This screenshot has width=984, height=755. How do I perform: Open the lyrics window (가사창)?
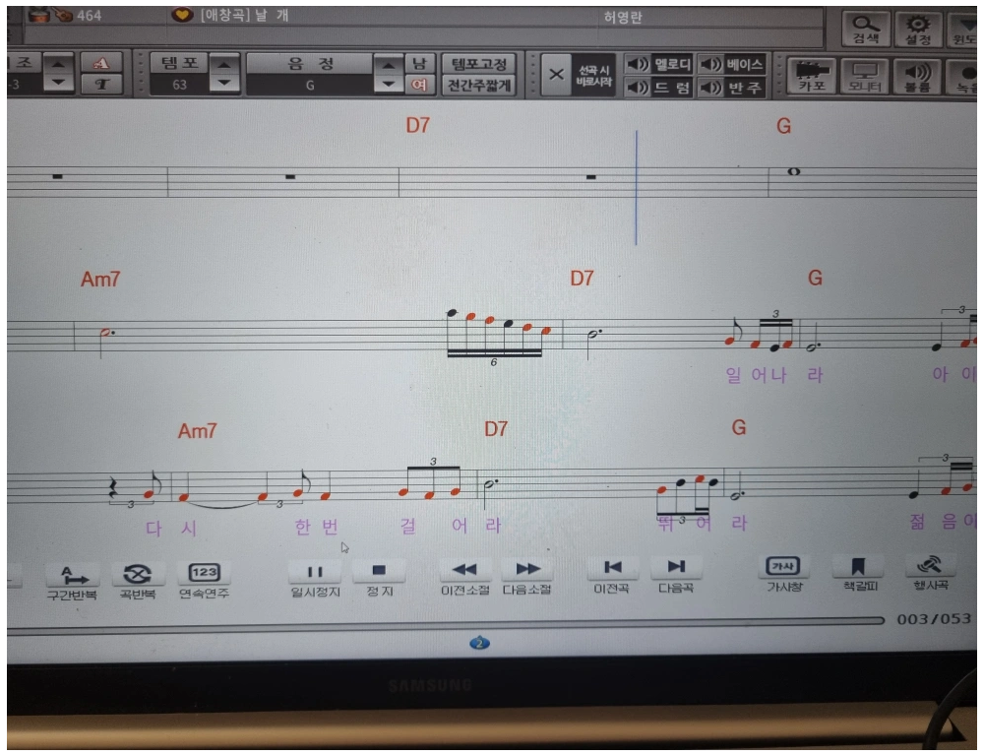(x=783, y=567)
